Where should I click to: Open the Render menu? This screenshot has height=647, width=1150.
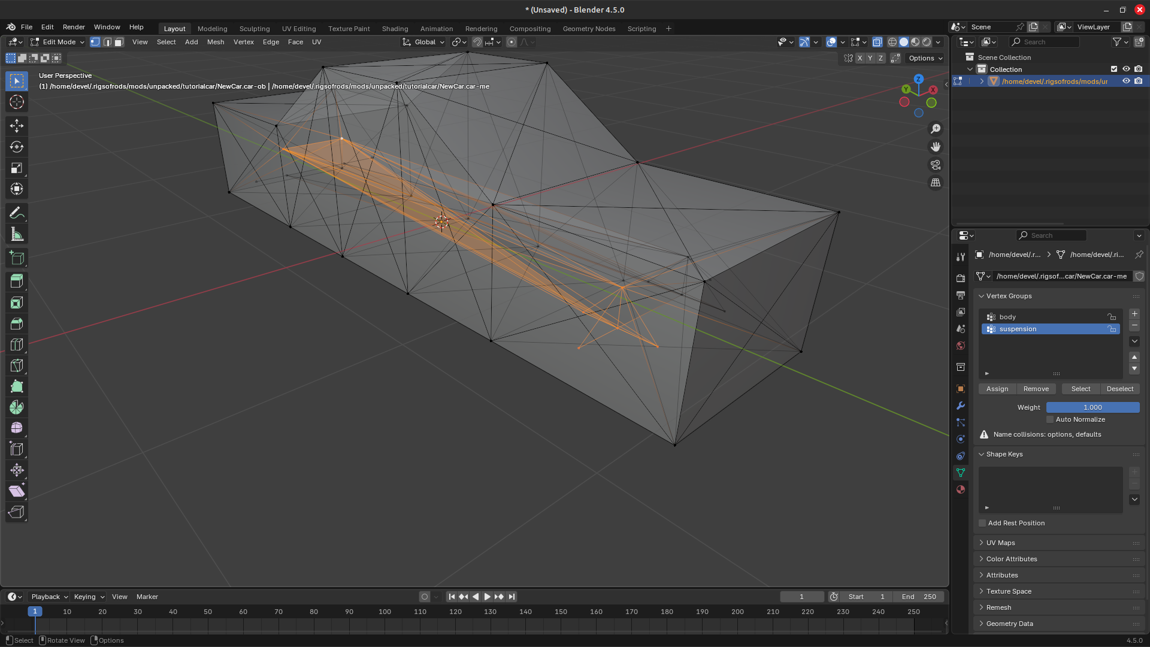pos(74,27)
